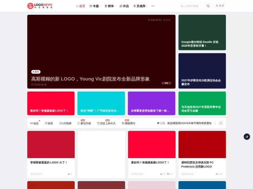Open the green 马耳他英联邦青年运动会 card
This screenshot has width=253, height=189.
click(x=202, y=103)
